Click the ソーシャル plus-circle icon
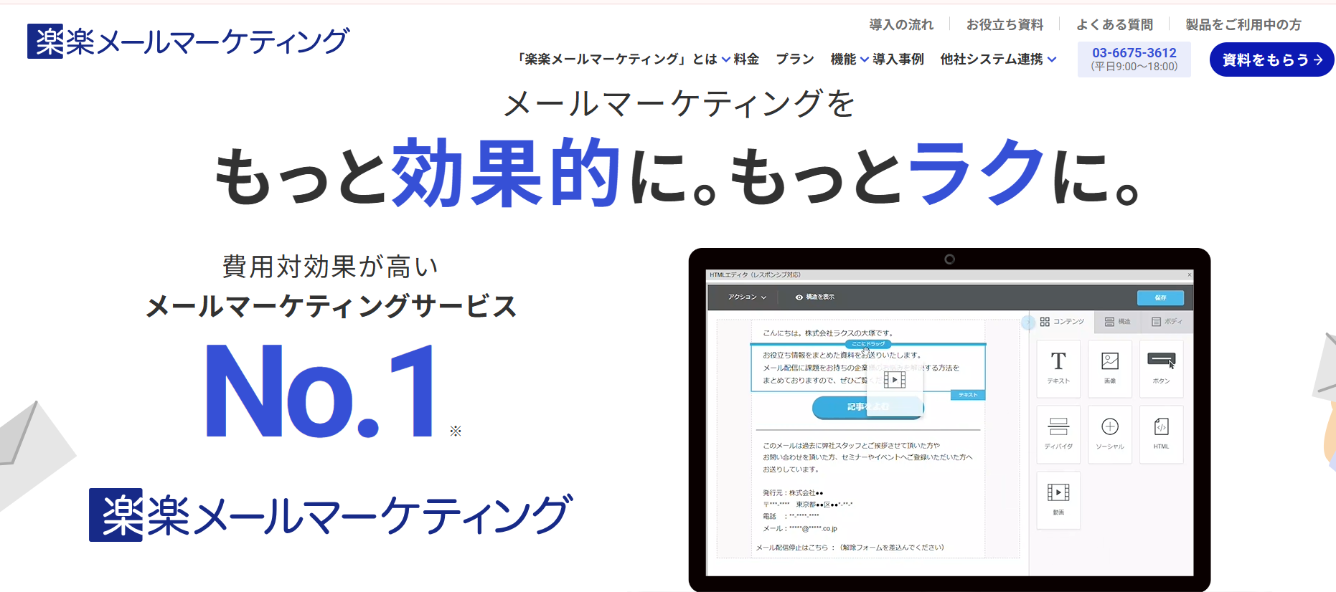This screenshot has width=1336, height=592. 1110,427
